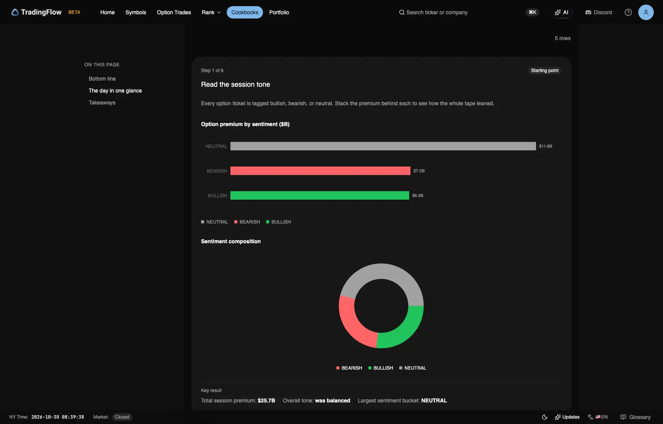Go to the Home page
Screen dimensions: 663x424
pos(107,12)
